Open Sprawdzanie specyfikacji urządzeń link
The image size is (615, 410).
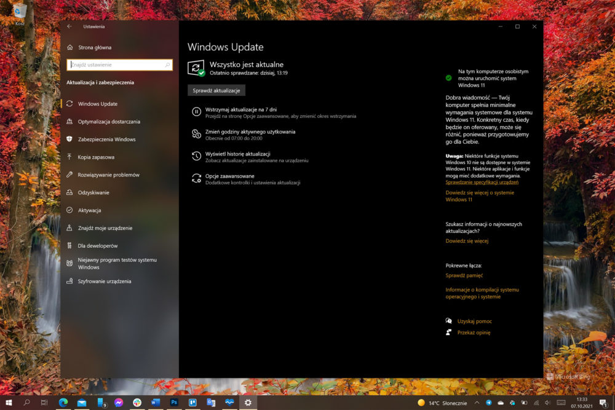tap(482, 183)
